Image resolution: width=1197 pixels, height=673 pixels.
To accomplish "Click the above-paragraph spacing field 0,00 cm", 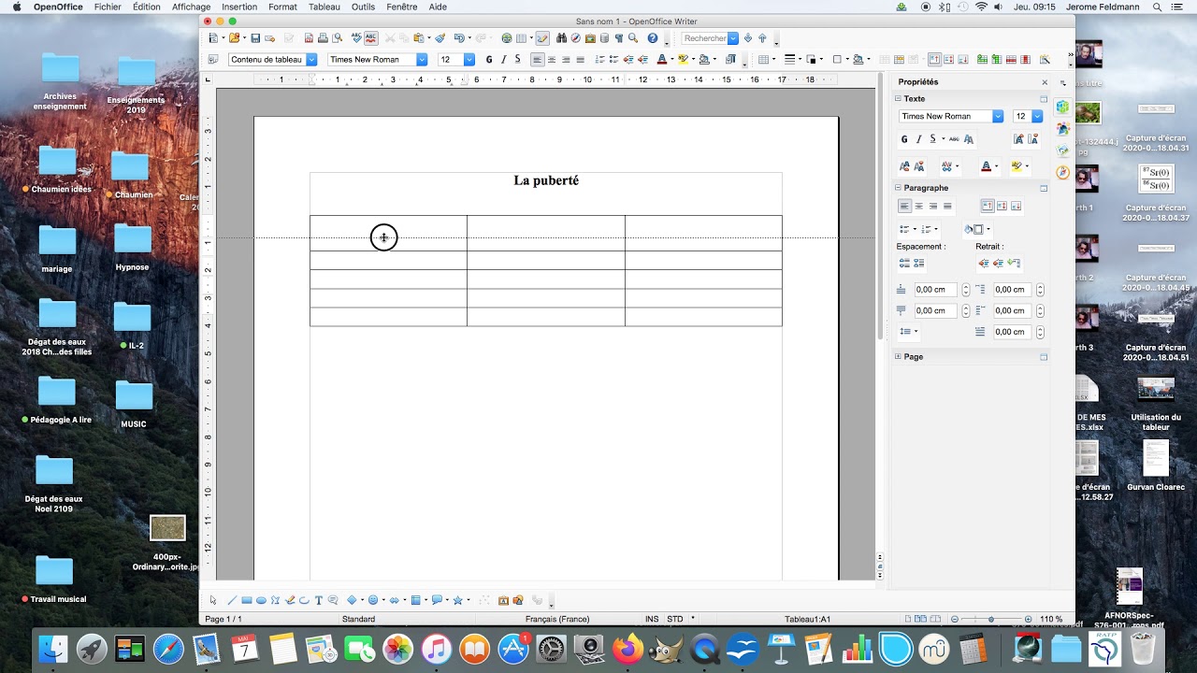I will [x=936, y=290].
